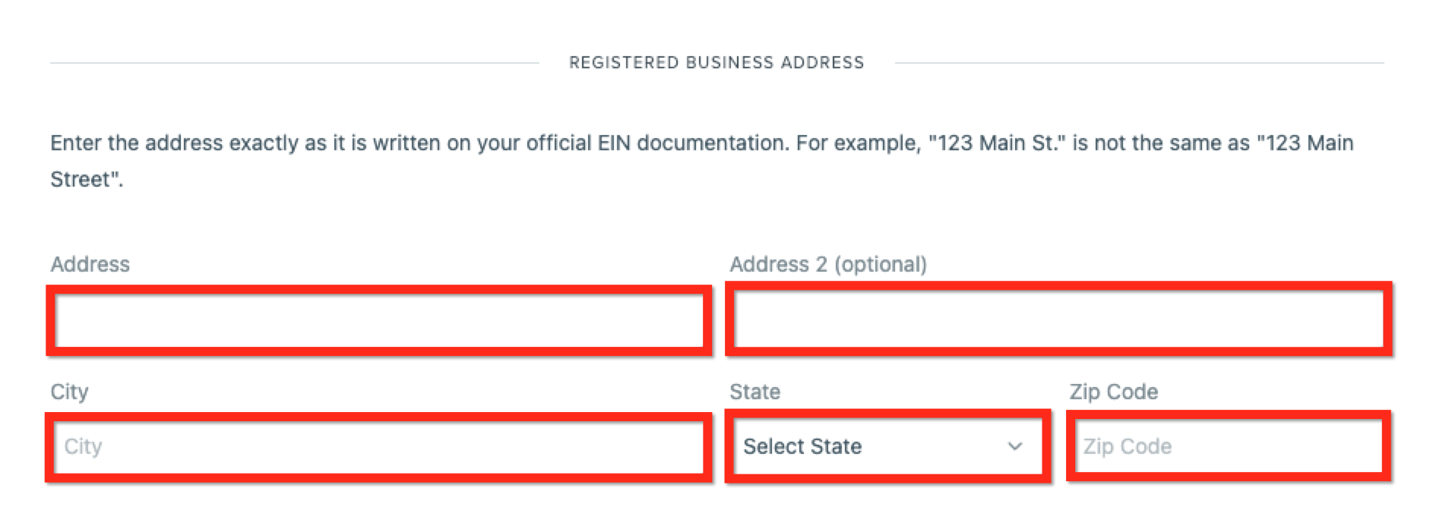Click the "Address" field label
1433x513 pixels.
click(90, 264)
